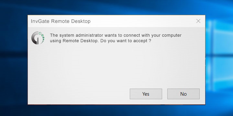
Task: Click the 'Do you want to accept ?' text
Action: 126,41
